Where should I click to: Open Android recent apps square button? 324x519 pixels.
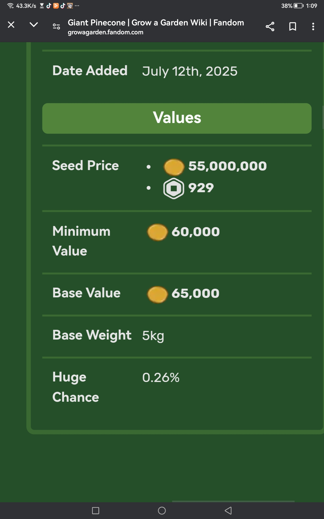pos(96,511)
